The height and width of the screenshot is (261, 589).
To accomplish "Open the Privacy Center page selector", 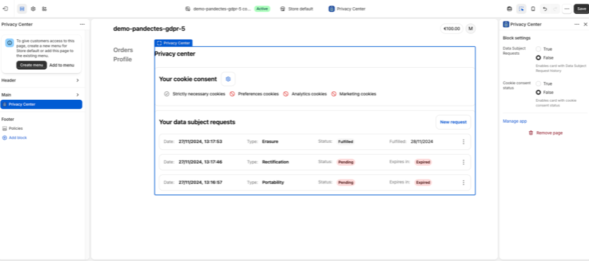I will click(347, 8).
